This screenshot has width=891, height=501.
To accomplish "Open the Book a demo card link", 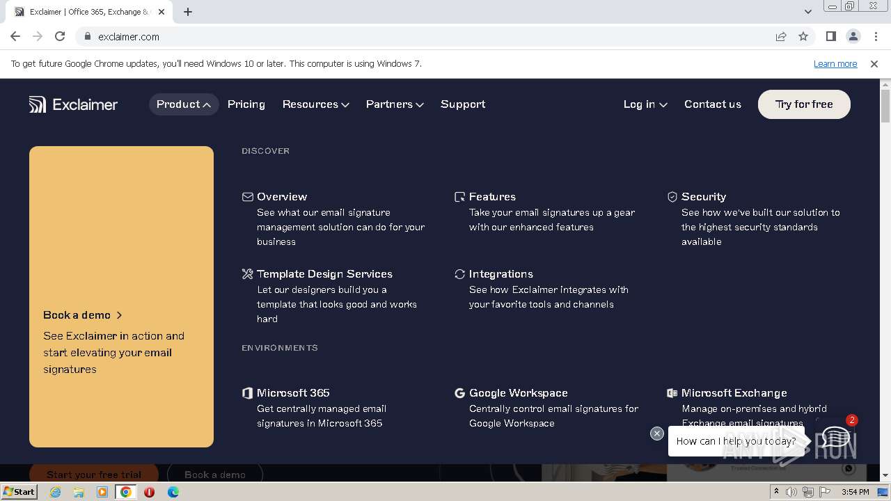I will [x=83, y=315].
